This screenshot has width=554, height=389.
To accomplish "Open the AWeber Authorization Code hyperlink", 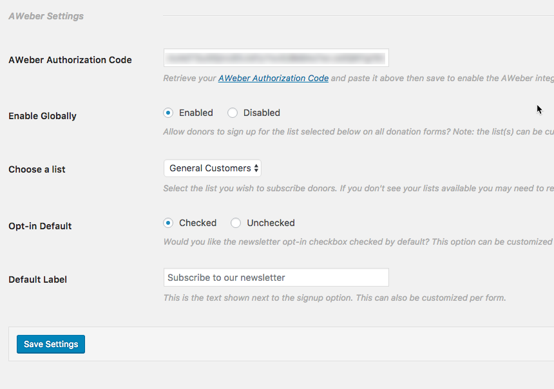I will (x=273, y=78).
